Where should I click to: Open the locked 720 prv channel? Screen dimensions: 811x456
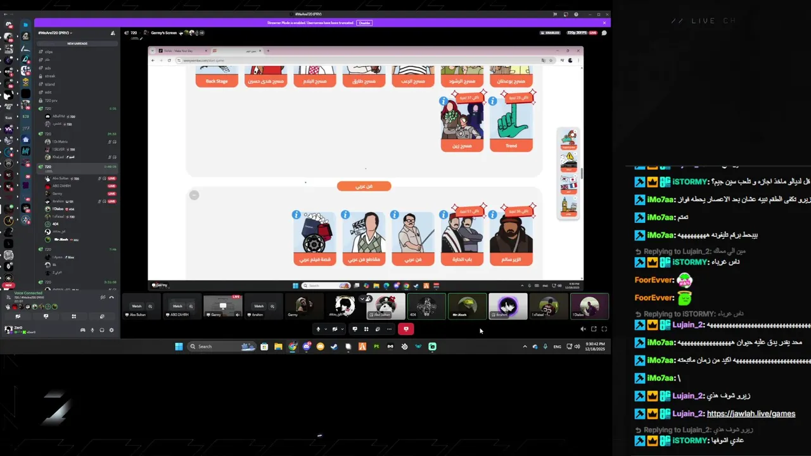tap(51, 101)
